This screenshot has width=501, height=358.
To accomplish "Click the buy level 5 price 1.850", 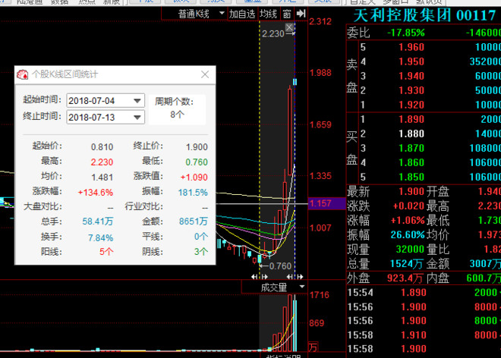I will click(x=411, y=177).
